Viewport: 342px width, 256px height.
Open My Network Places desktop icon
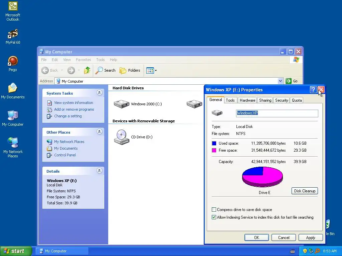(x=13, y=148)
